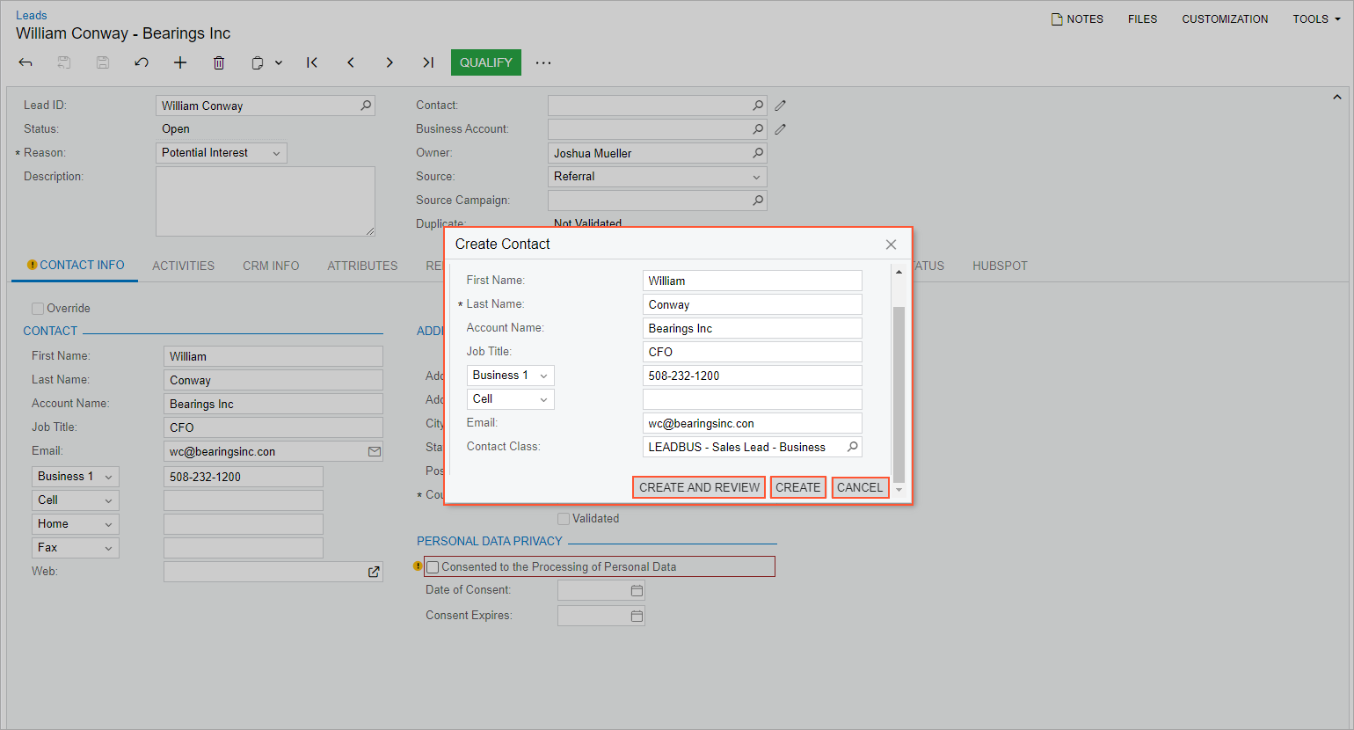This screenshot has width=1354, height=730.
Task: Check Consented to the Processing of Personal Data
Action: point(433,567)
